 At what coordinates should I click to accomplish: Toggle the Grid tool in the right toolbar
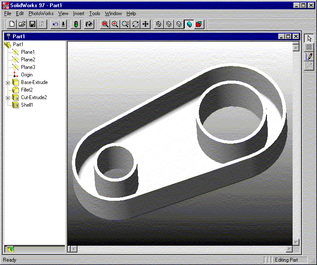click(309, 47)
